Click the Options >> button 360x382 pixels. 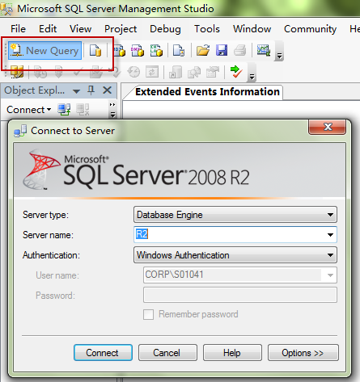tap(303, 353)
